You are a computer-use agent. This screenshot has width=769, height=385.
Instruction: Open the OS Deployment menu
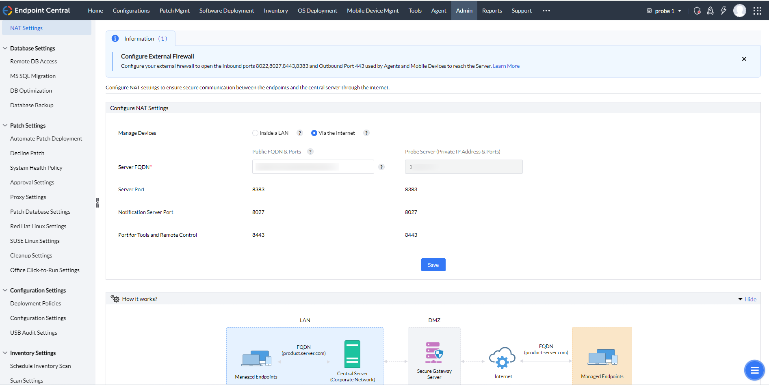(318, 11)
